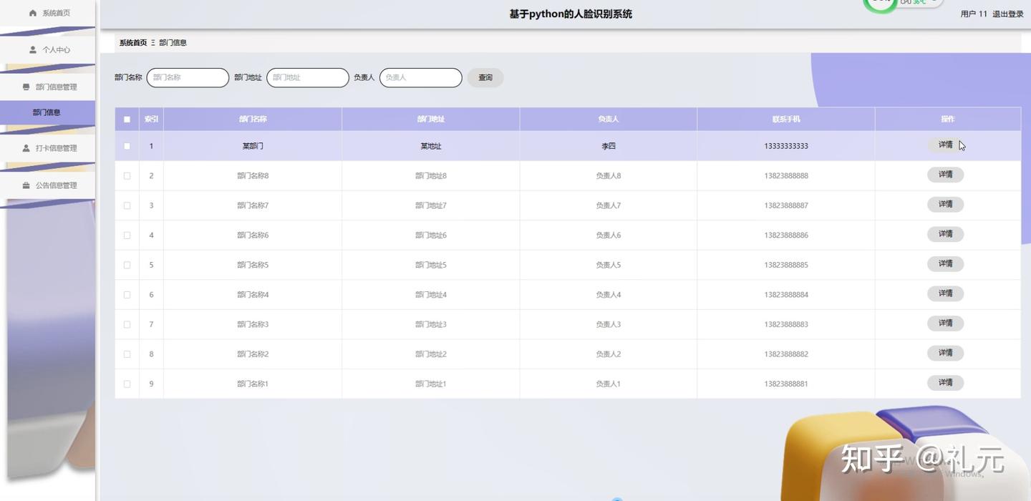1031x501 pixels.
Task: Click 退出登录 logout link
Action: 1008,14
